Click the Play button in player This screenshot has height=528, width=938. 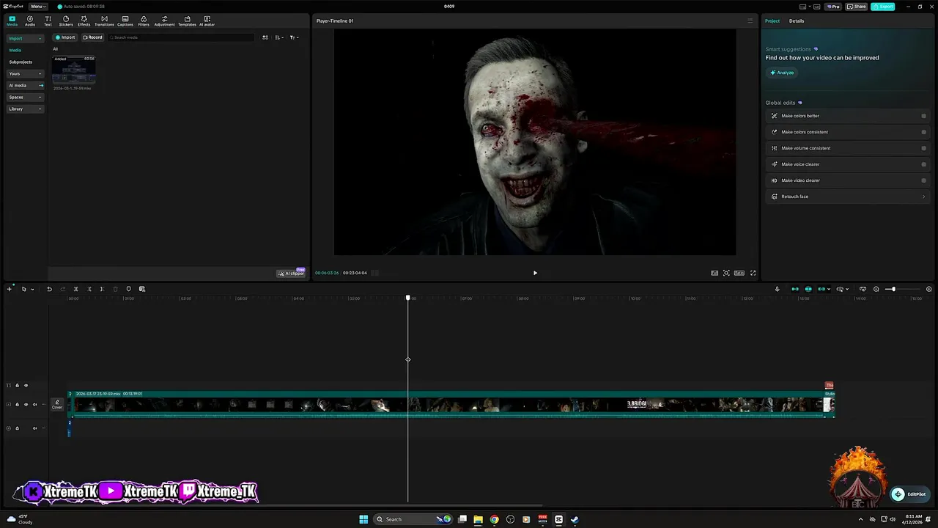point(535,273)
